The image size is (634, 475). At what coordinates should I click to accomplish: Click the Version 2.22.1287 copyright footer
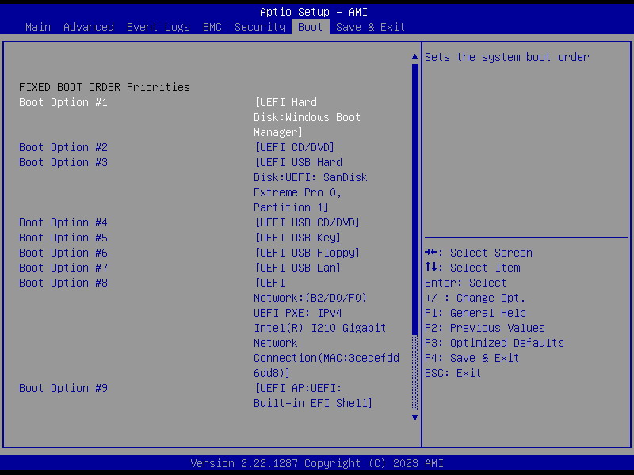click(x=317, y=463)
